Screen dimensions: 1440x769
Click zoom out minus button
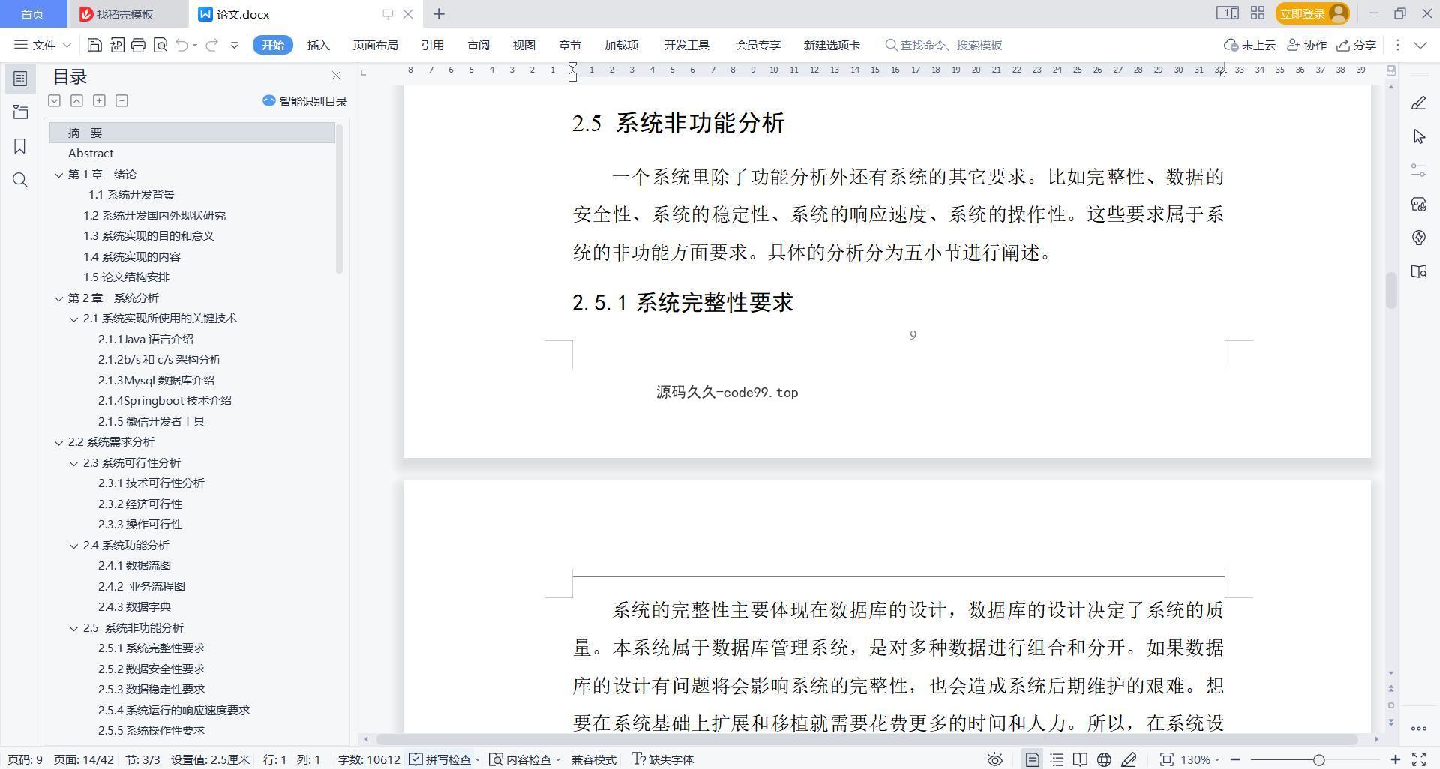(x=1235, y=759)
